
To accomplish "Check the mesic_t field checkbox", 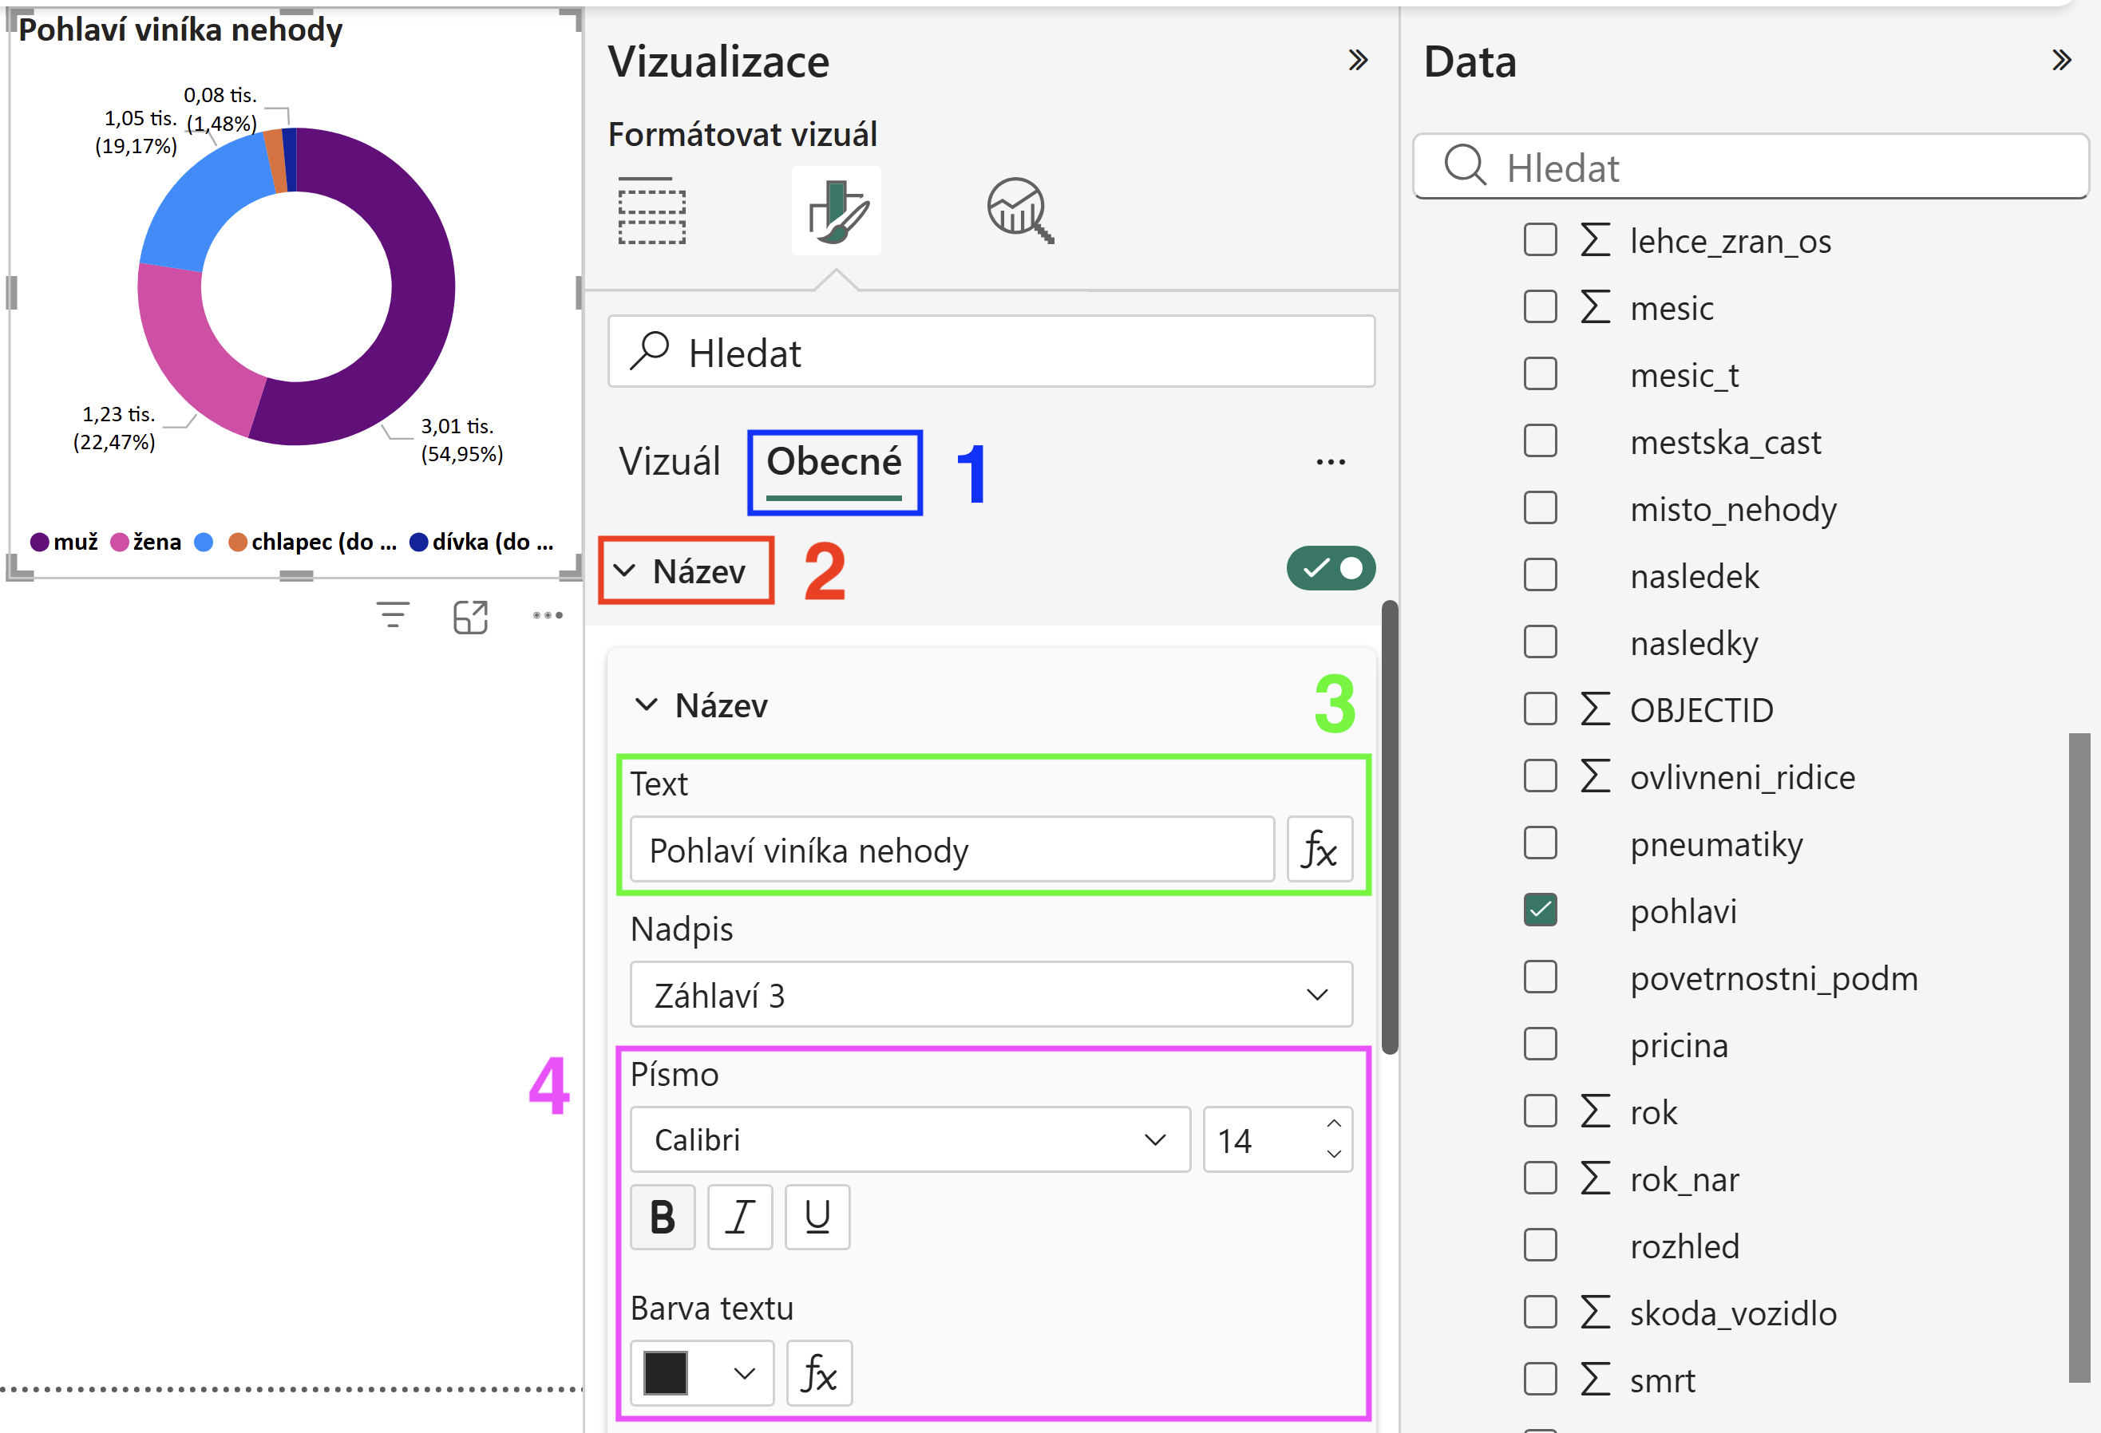I will pos(1540,374).
